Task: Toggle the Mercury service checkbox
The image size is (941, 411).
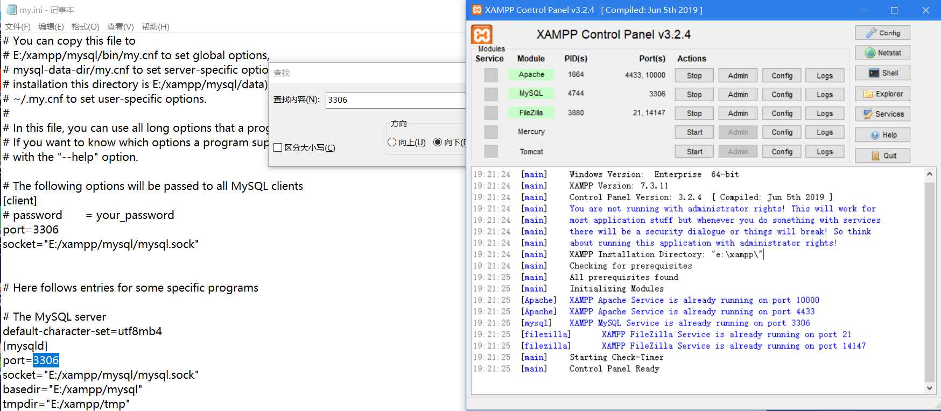Action: tap(491, 132)
